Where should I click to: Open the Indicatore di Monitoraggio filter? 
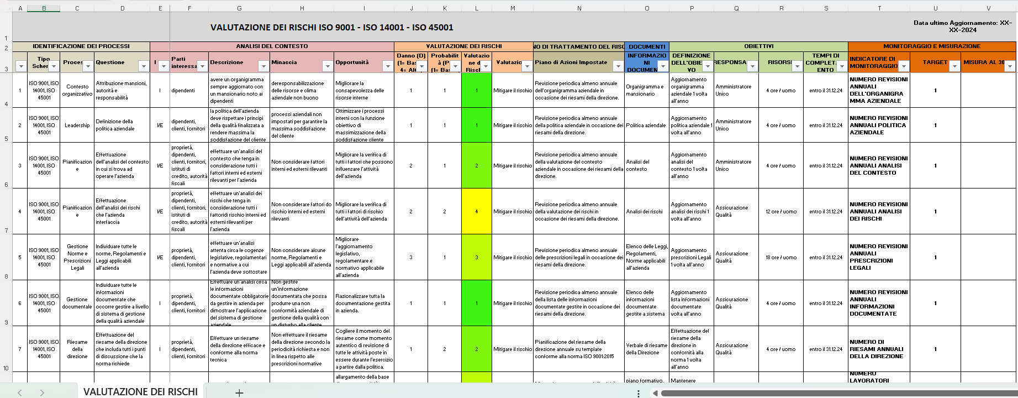click(x=904, y=66)
